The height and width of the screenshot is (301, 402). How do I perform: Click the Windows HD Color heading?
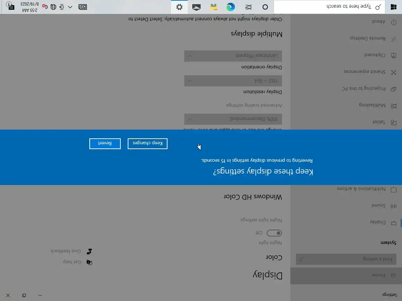pos(253,196)
